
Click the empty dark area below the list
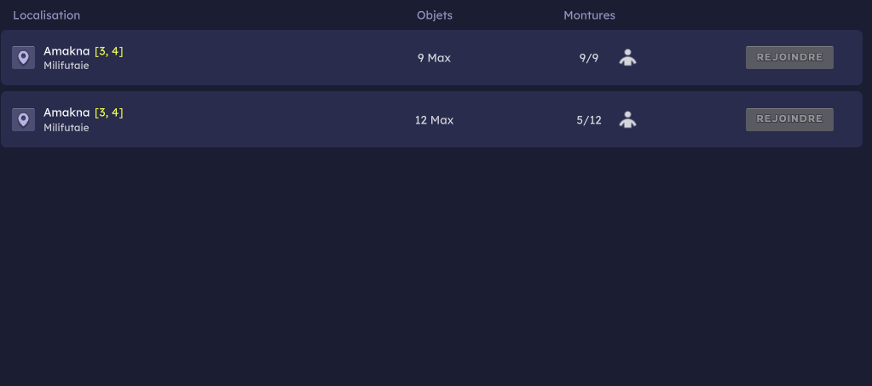coord(436,267)
